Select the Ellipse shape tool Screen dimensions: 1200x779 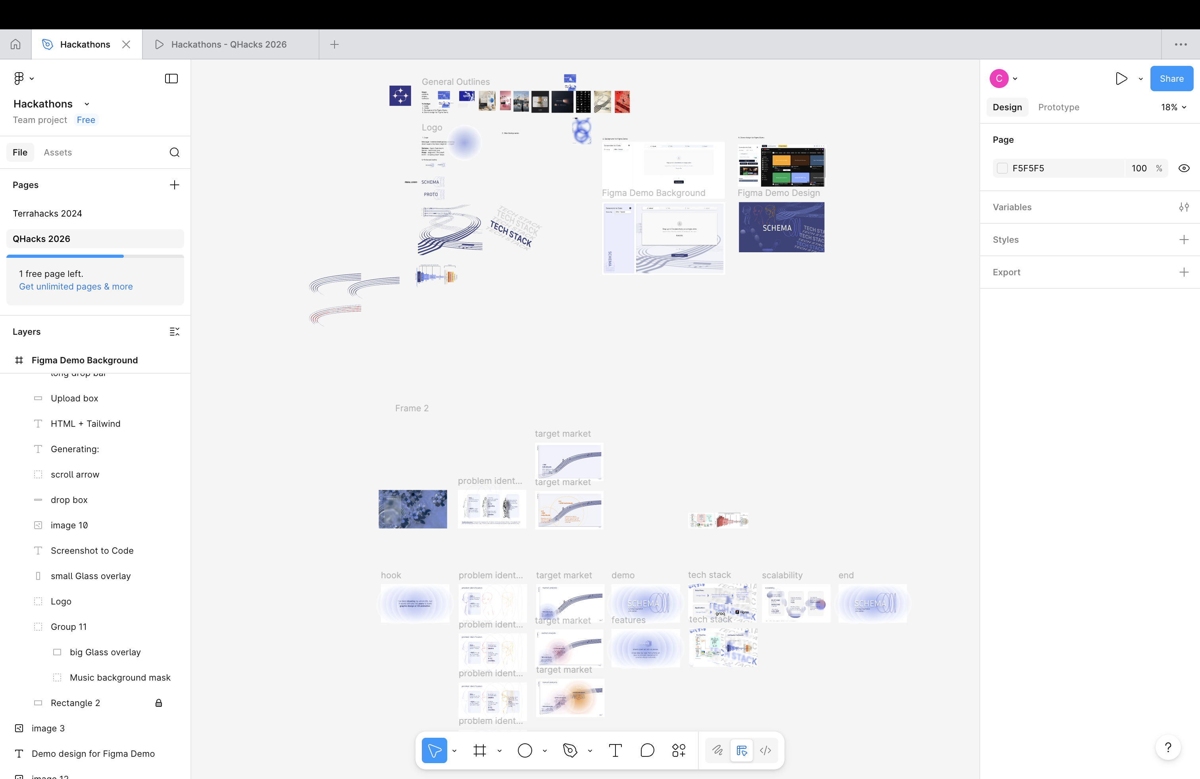525,751
